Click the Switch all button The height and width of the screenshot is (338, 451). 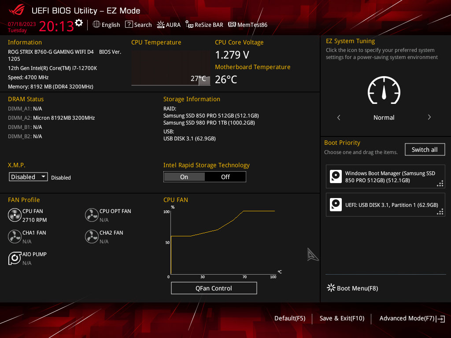click(x=425, y=150)
